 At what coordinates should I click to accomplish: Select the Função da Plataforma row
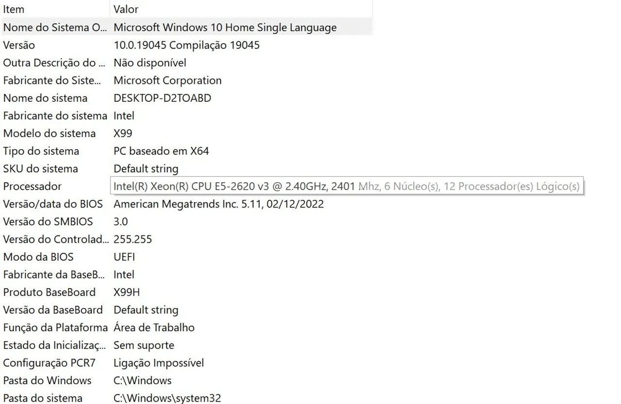click(186, 327)
